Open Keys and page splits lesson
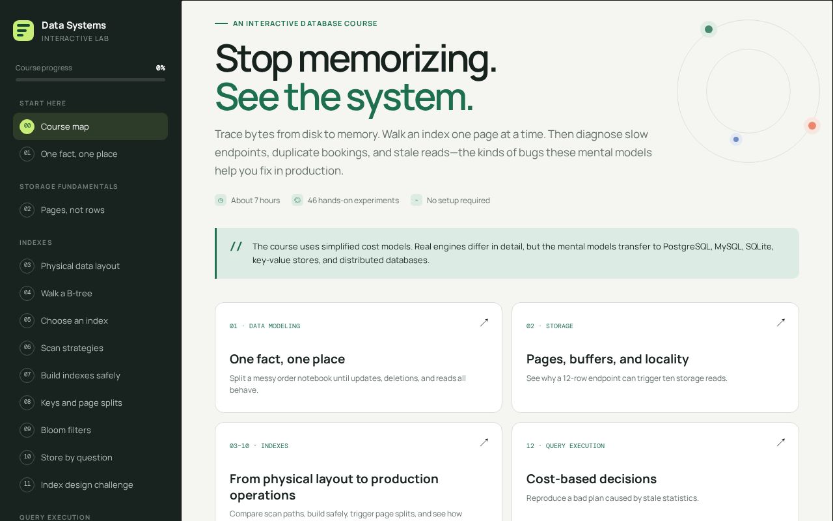The image size is (833, 521). 90,402
